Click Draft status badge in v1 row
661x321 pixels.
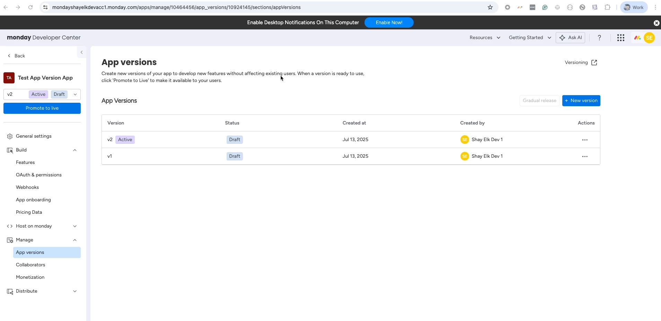235,156
